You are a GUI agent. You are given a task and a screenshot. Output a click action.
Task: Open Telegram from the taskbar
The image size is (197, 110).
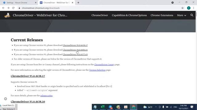click(x=111, y=107)
